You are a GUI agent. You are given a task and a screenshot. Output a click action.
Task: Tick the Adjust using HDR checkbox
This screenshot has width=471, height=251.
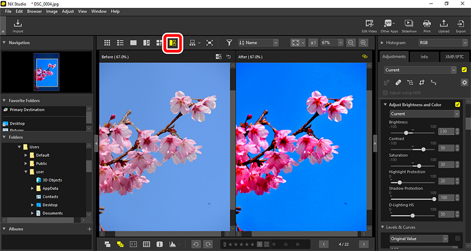point(386,93)
